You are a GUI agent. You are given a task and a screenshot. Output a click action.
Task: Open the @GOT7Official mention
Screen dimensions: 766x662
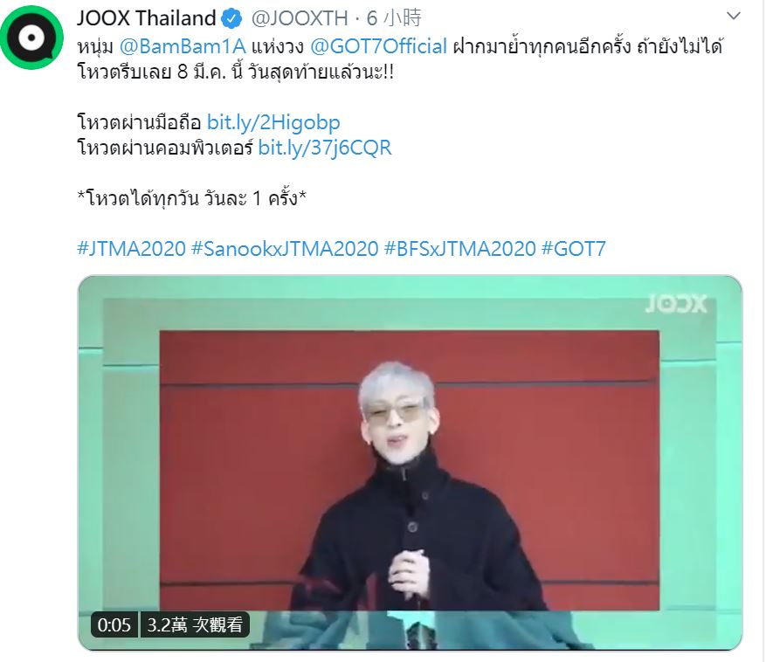coord(378,47)
